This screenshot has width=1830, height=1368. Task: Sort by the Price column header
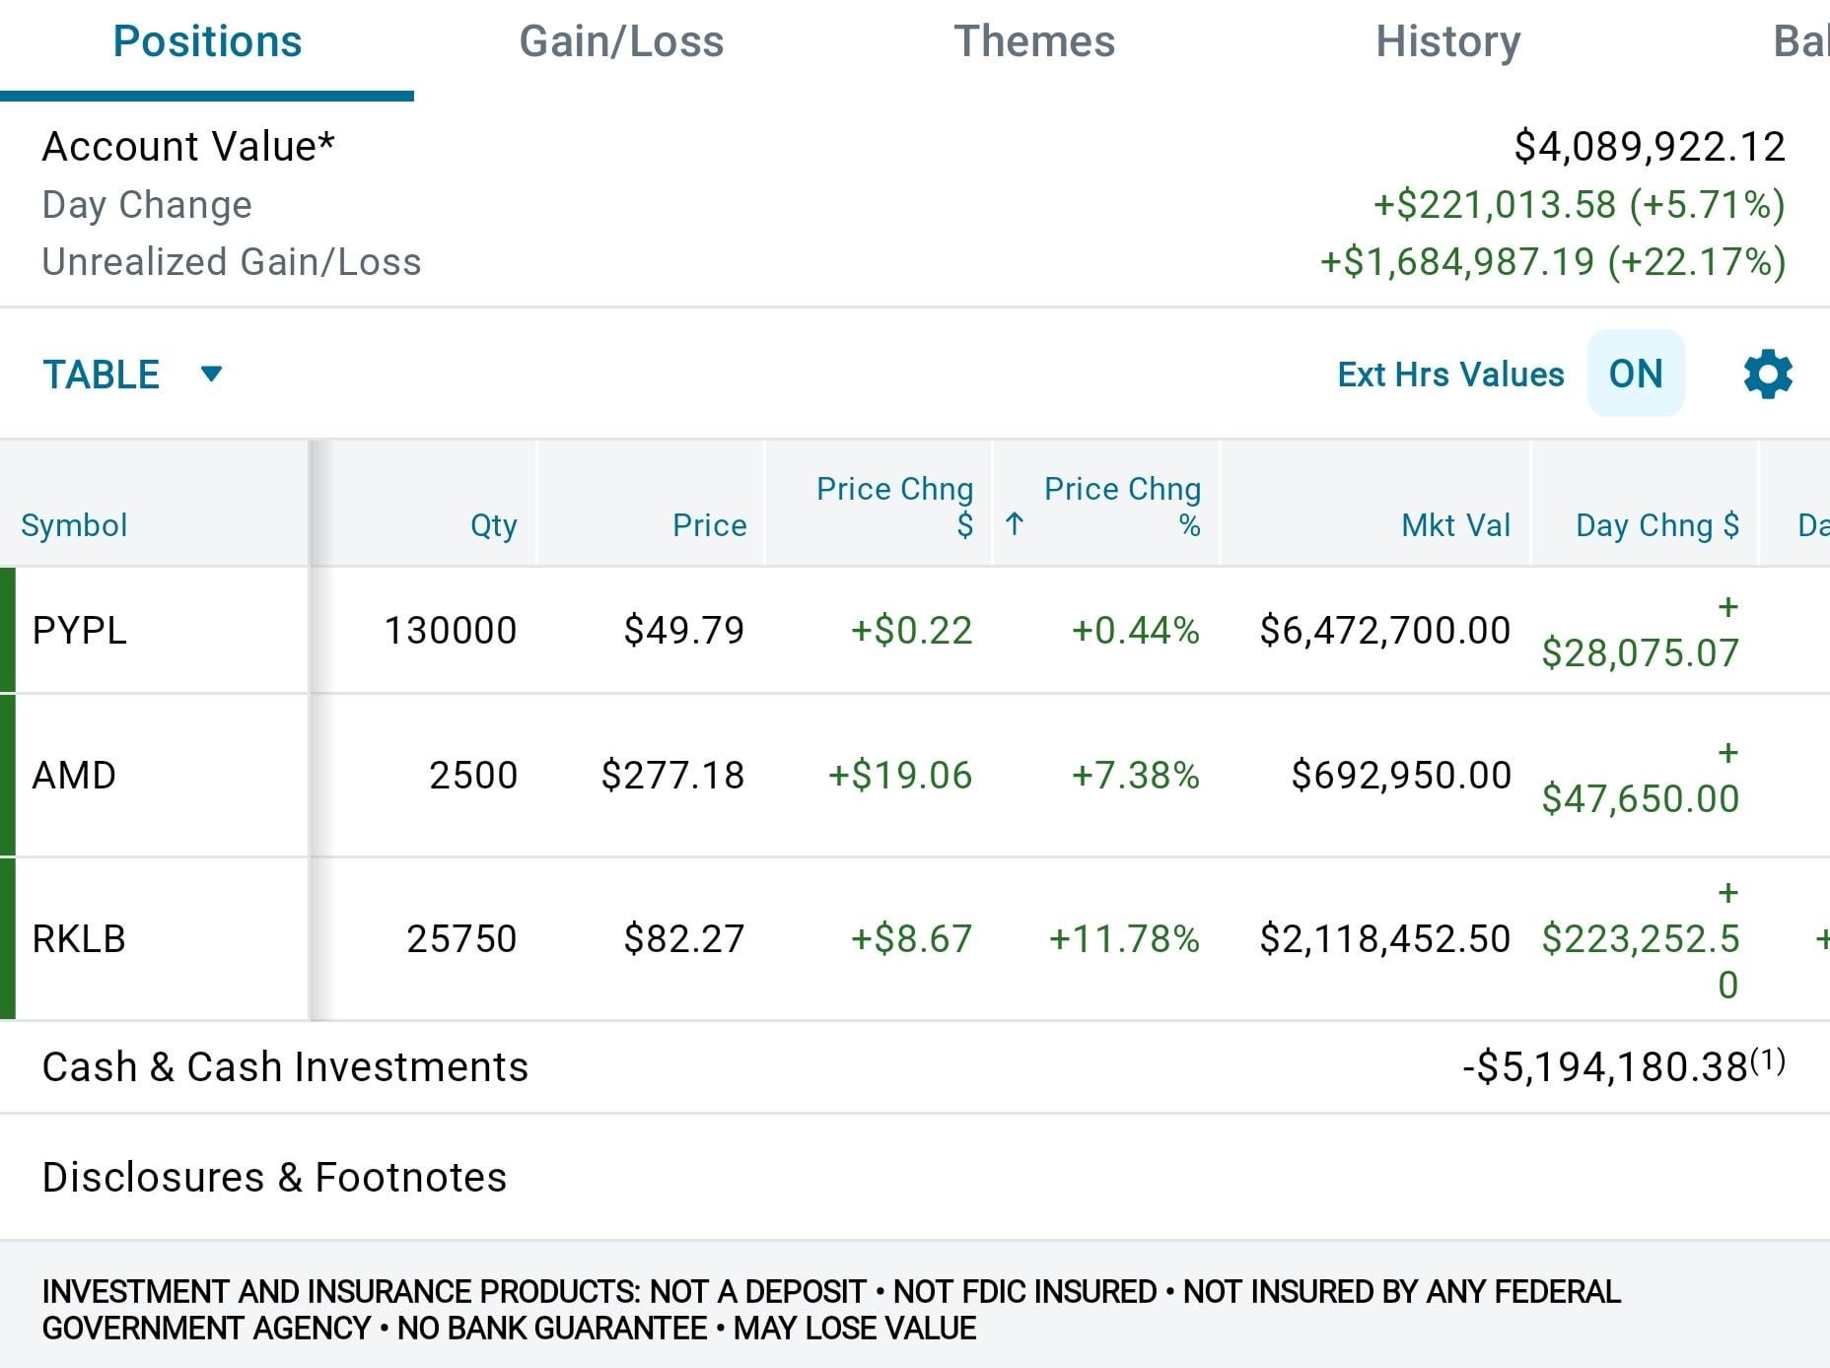[709, 525]
